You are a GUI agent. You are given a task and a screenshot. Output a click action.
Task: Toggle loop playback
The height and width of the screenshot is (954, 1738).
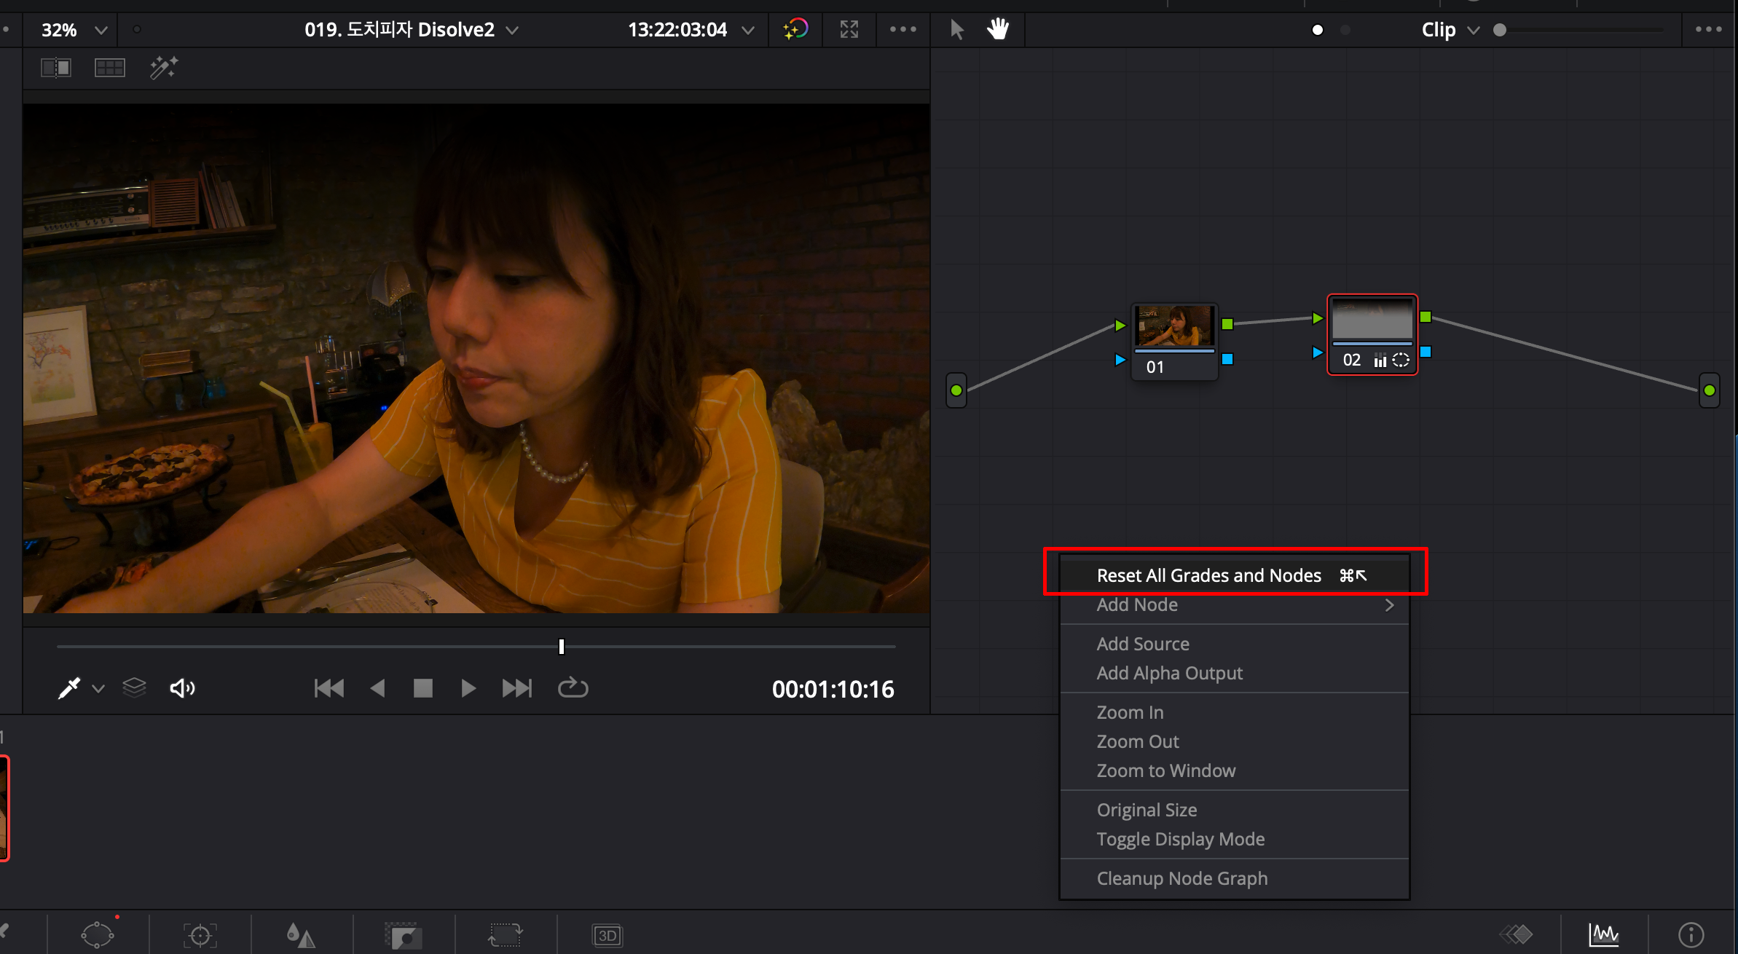[573, 688]
